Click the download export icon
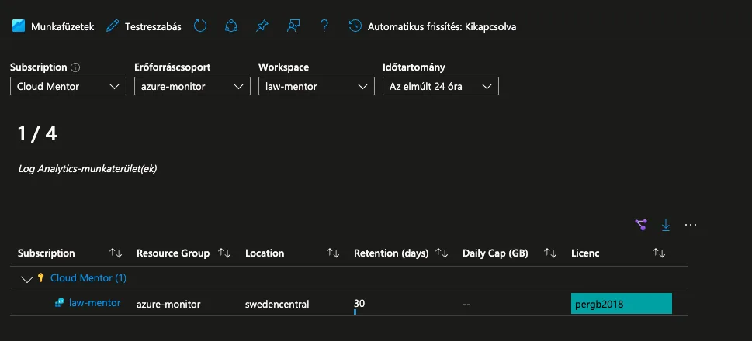This screenshot has width=752, height=341. (x=665, y=225)
